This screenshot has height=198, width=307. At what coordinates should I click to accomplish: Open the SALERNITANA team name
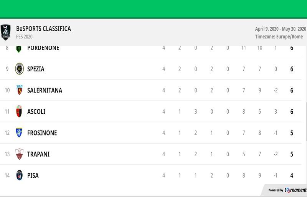pyautogui.click(x=45, y=90)
